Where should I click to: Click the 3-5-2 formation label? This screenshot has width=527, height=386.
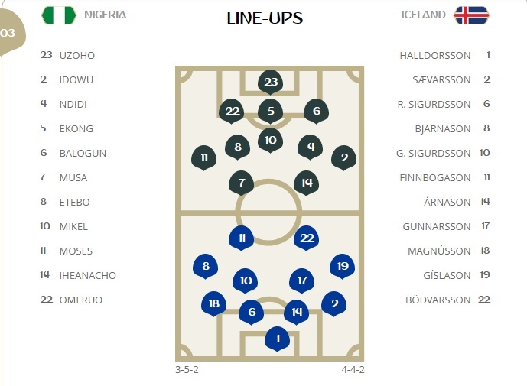tap(187, 370)
